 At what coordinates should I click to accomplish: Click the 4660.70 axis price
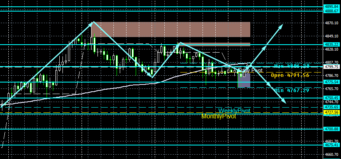[x=331, y=154]
